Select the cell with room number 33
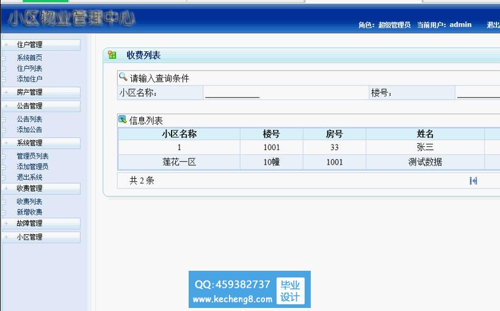The width and height of the screenshot is (500, 311). [334, 147]
